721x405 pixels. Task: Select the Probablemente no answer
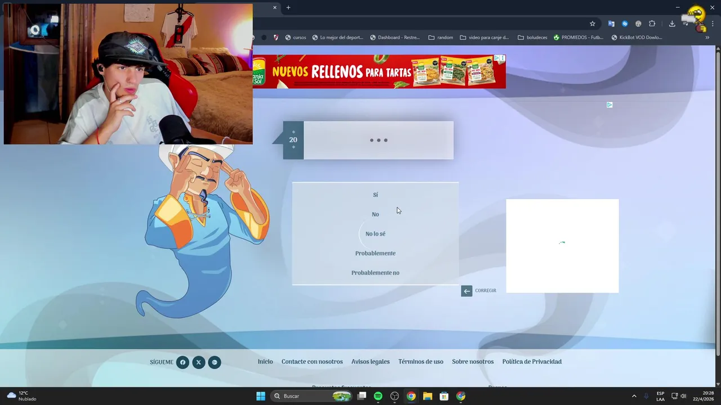pos(375,273)
